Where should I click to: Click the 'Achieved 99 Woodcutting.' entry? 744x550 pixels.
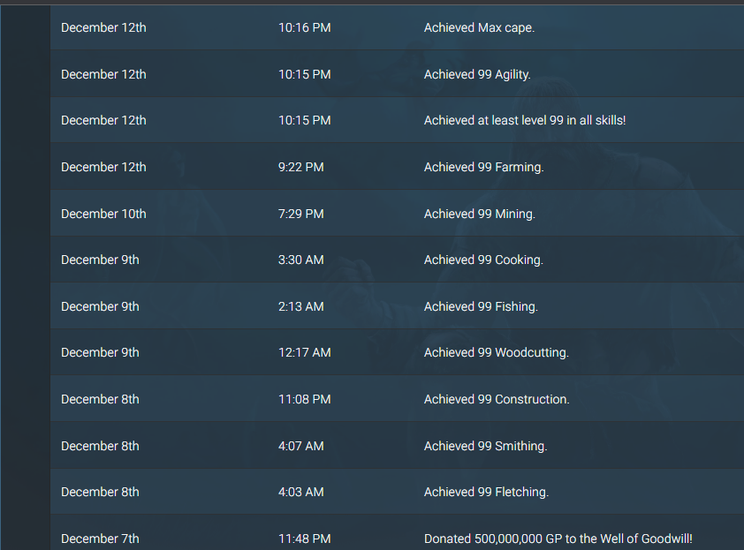397,352
